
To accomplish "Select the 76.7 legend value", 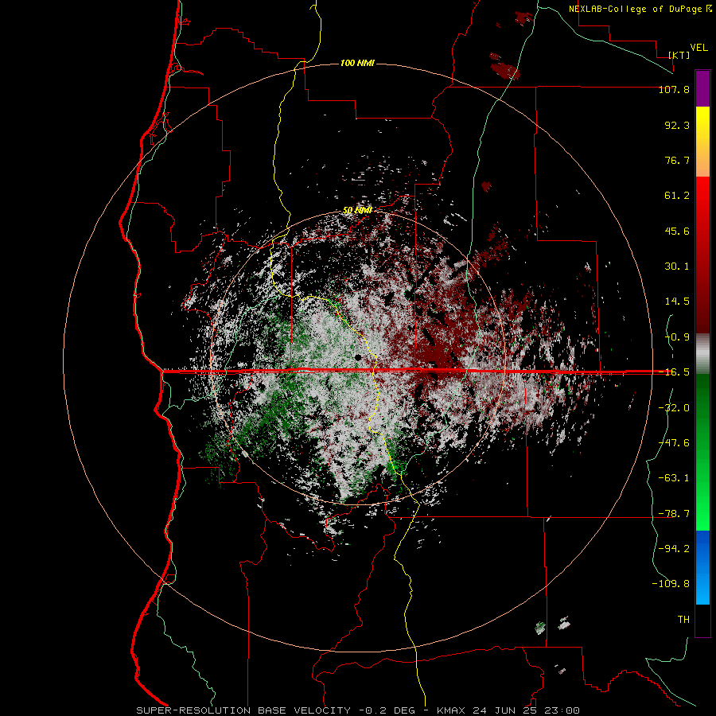I will point(677,160).
